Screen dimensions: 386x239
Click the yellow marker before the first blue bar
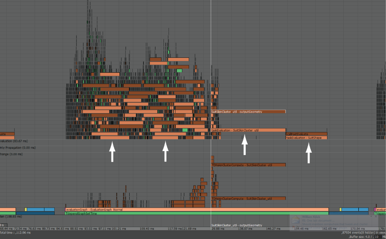click(x=25, y=210)
